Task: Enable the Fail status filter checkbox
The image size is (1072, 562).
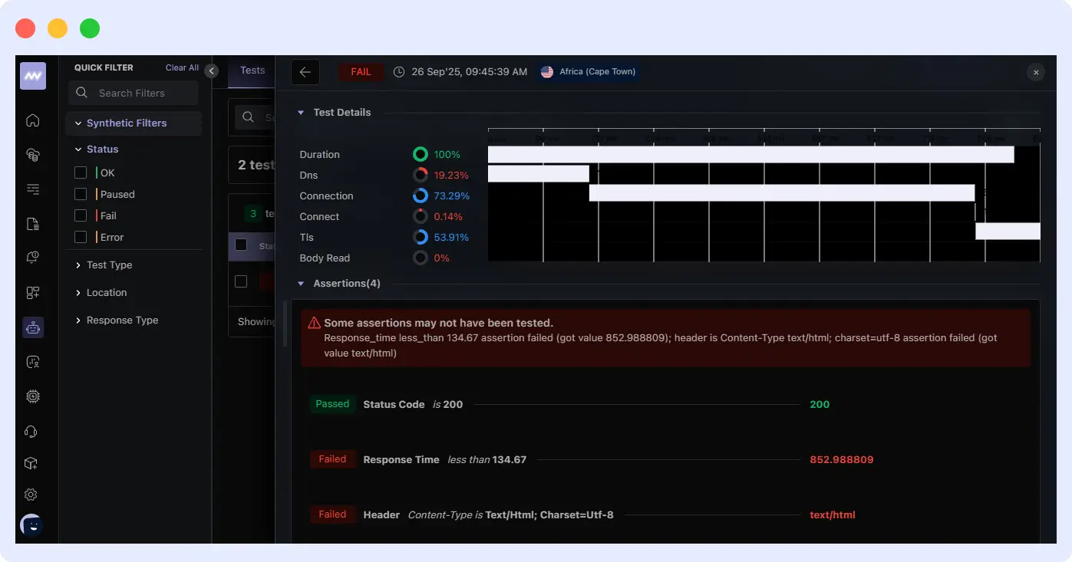Action: [x=81, y=215]
